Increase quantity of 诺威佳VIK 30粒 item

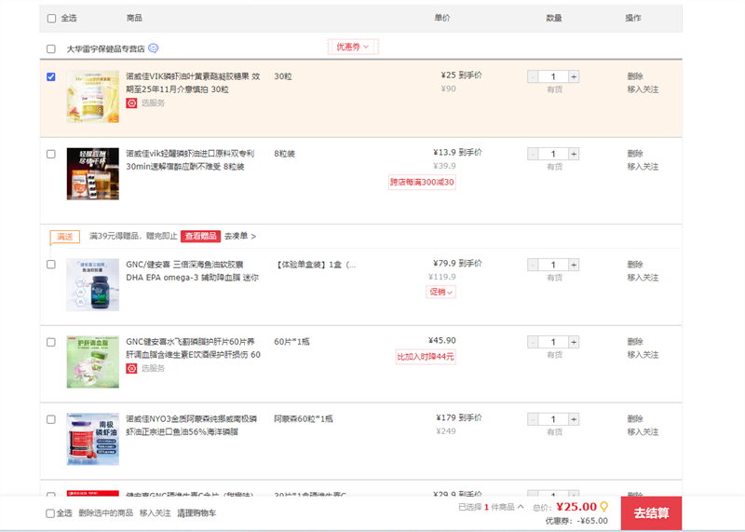[x=574, y=76]
